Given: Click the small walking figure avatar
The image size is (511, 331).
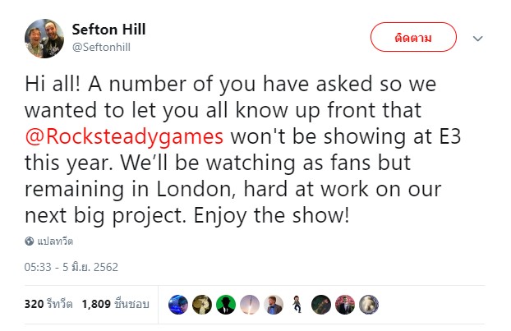Looking at the screenshot, I should coord(298,304).
